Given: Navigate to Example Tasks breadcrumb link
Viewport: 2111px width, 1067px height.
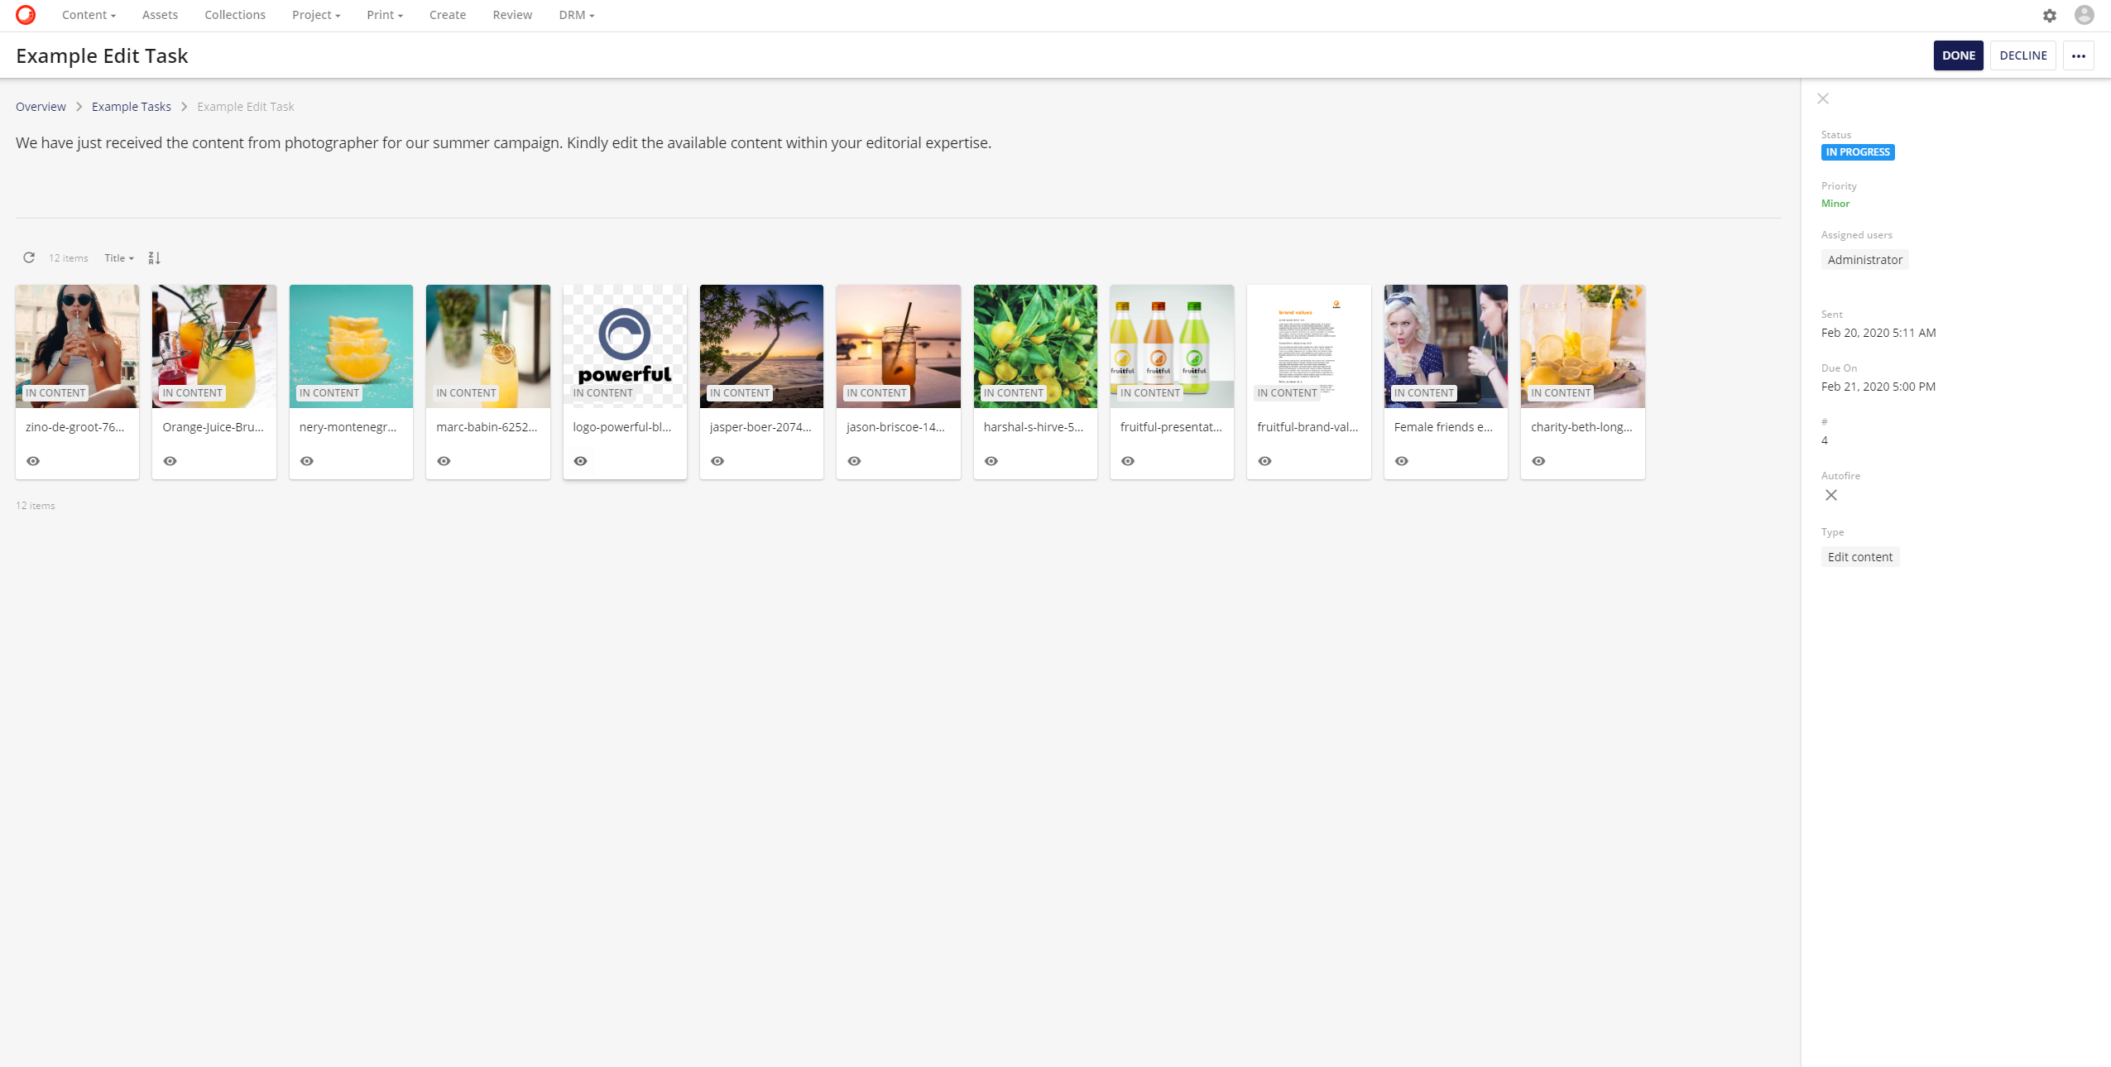Looking at the screenshot, I should tap(130, 106).
